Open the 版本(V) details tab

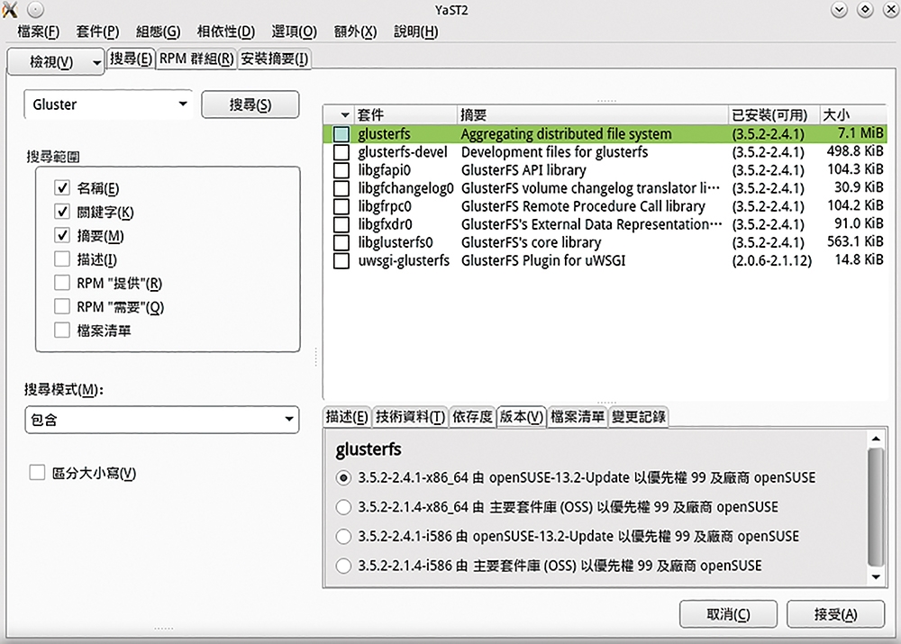[521, 416]
